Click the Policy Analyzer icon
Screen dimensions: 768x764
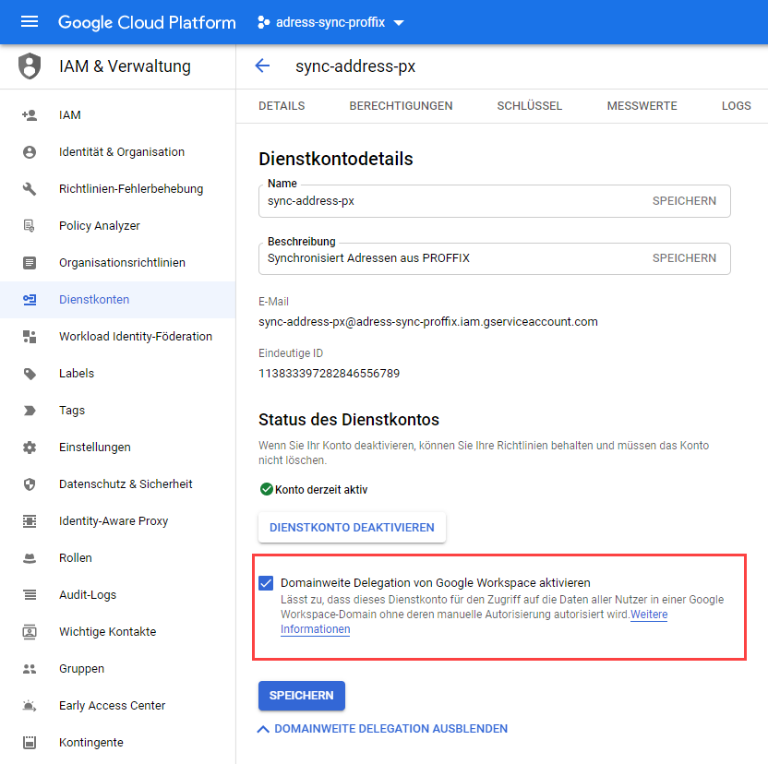(x=30, y=226)
